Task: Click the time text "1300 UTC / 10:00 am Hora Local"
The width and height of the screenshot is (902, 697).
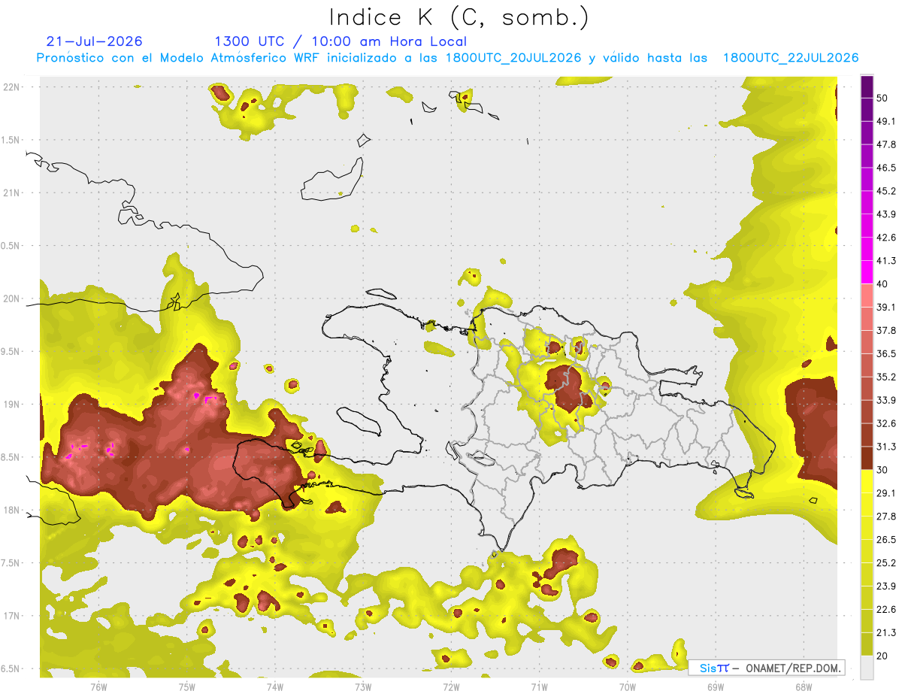Action: (341, 41)
